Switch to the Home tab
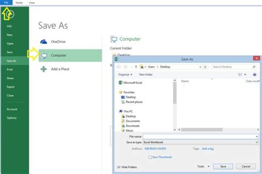Viewport: 262px width, 174px height. (19, 3)
